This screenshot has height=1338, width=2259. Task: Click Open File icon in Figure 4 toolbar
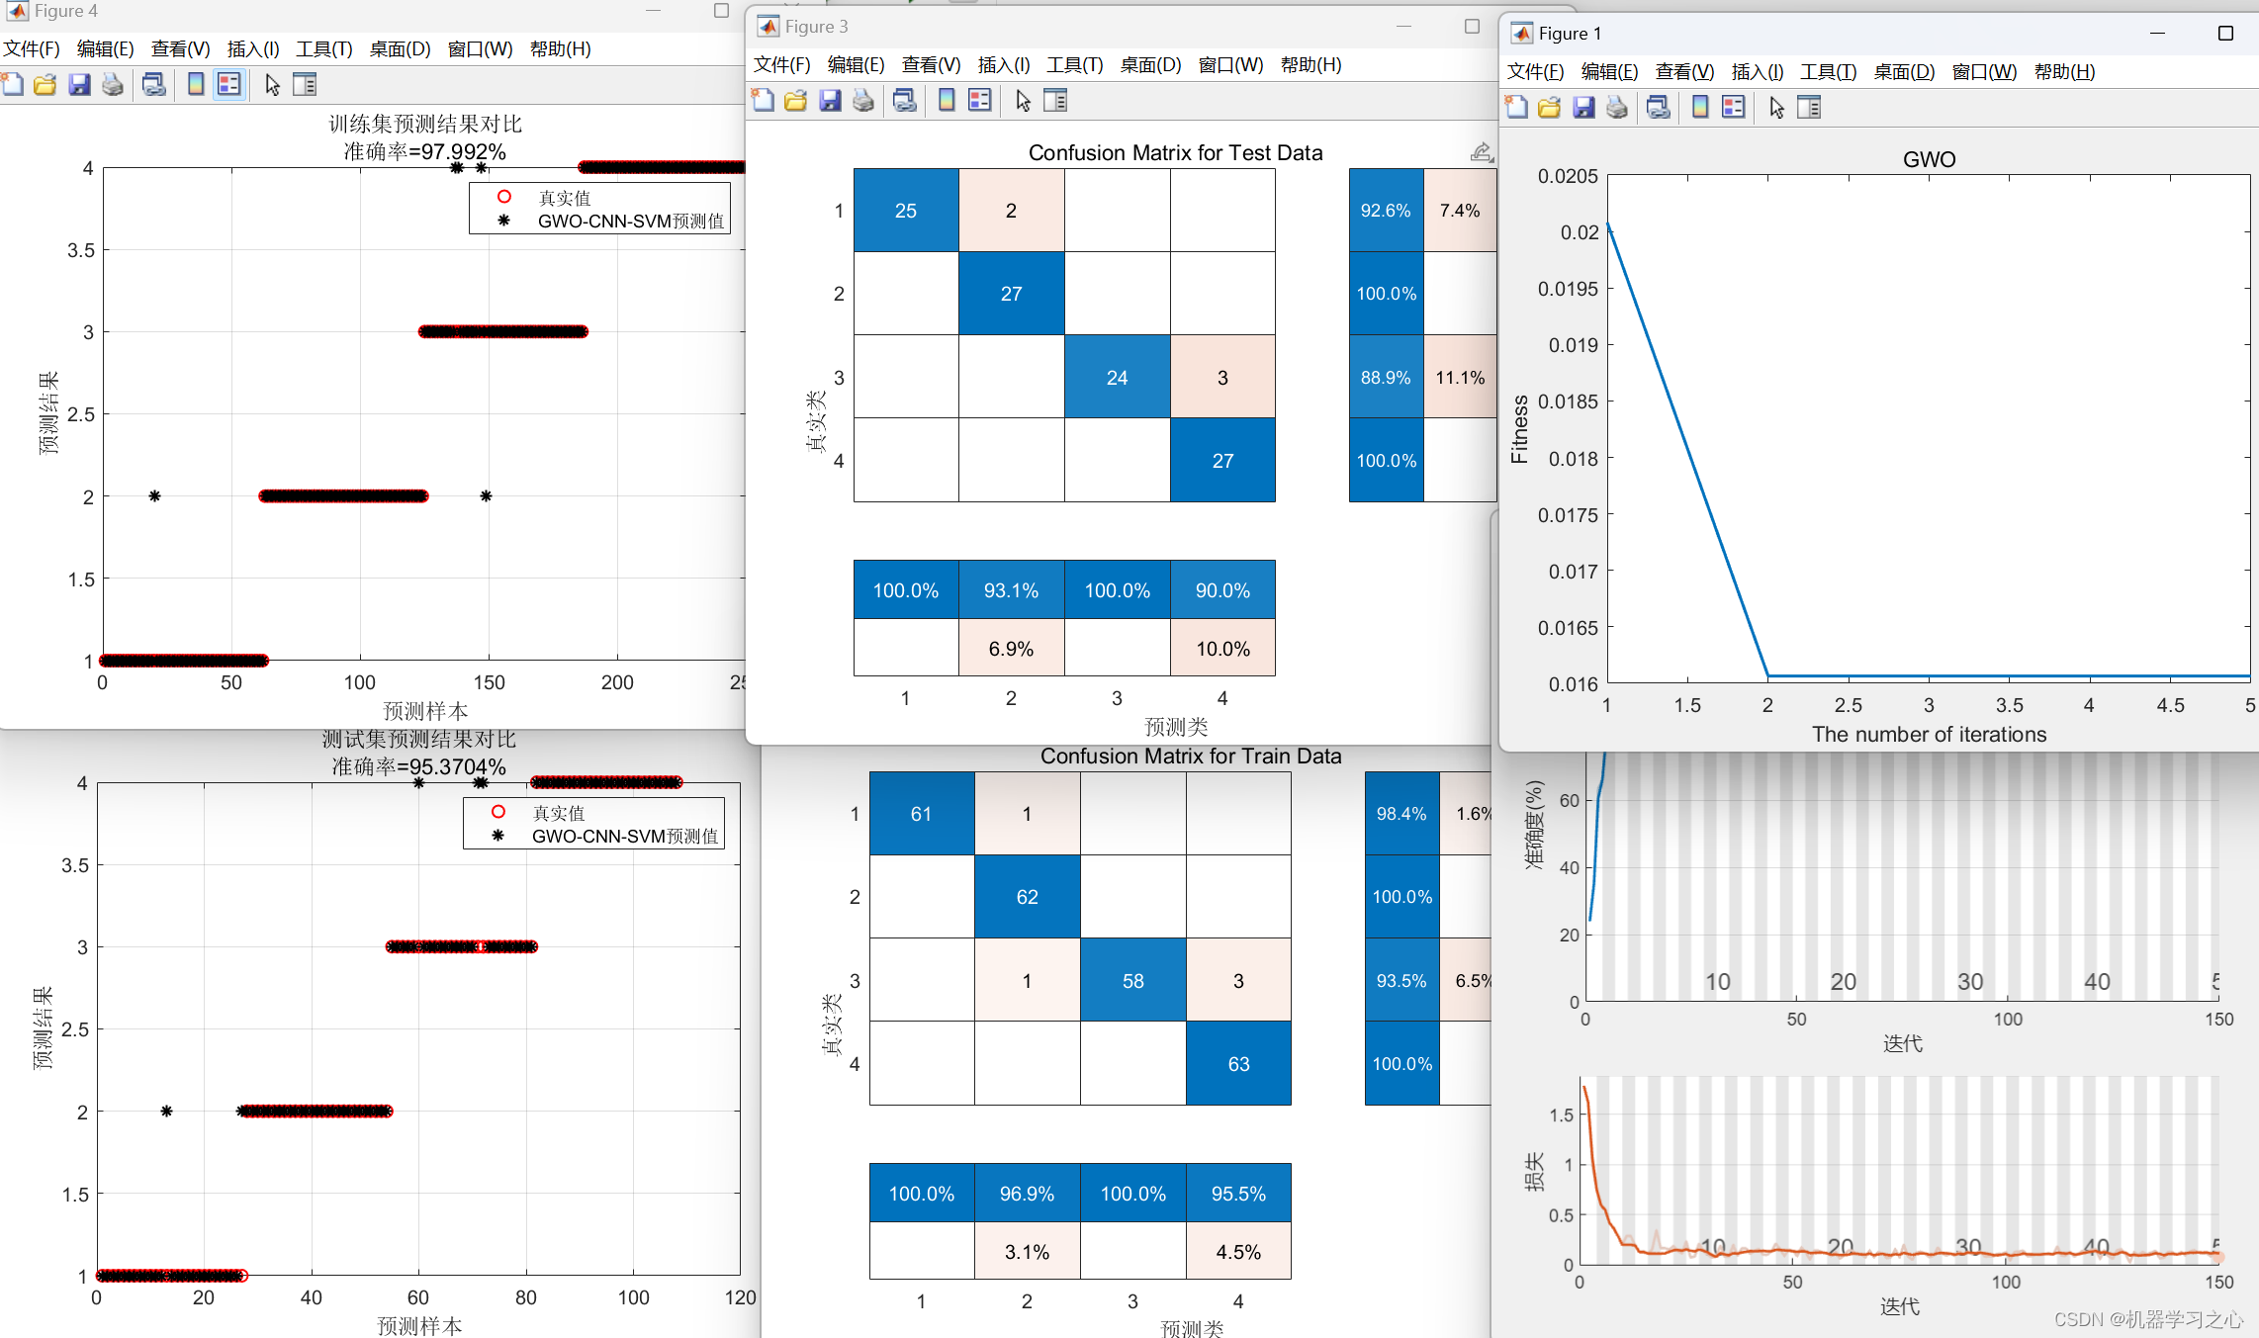pos(45,85)
